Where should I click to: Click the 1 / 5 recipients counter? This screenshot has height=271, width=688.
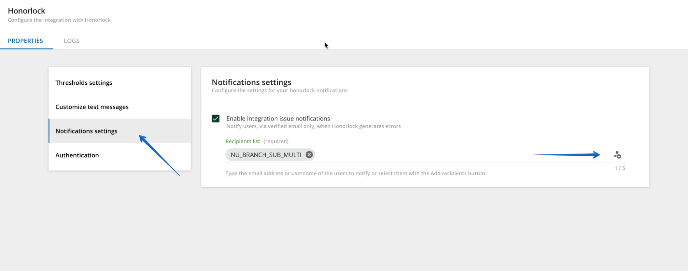(x=620, y=168)
